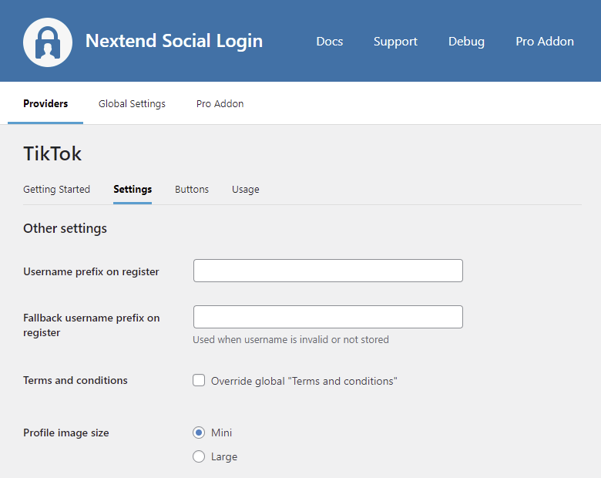Switch to the Buttons sub-tab

pos(192,189)
